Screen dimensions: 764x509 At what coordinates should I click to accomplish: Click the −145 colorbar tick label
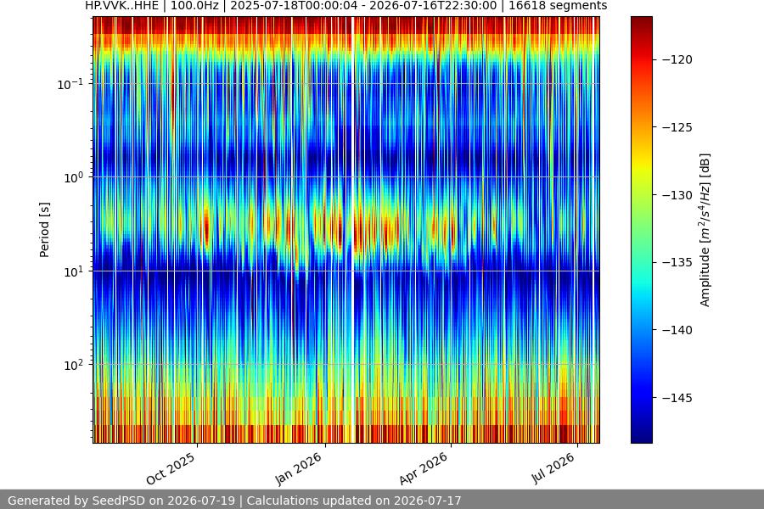pyautogui.click(x=677, y=398)
